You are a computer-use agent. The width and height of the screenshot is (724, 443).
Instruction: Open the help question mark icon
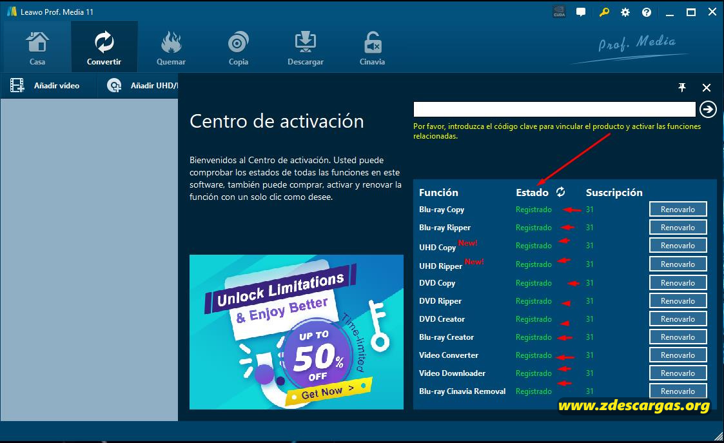click(647, 12)
